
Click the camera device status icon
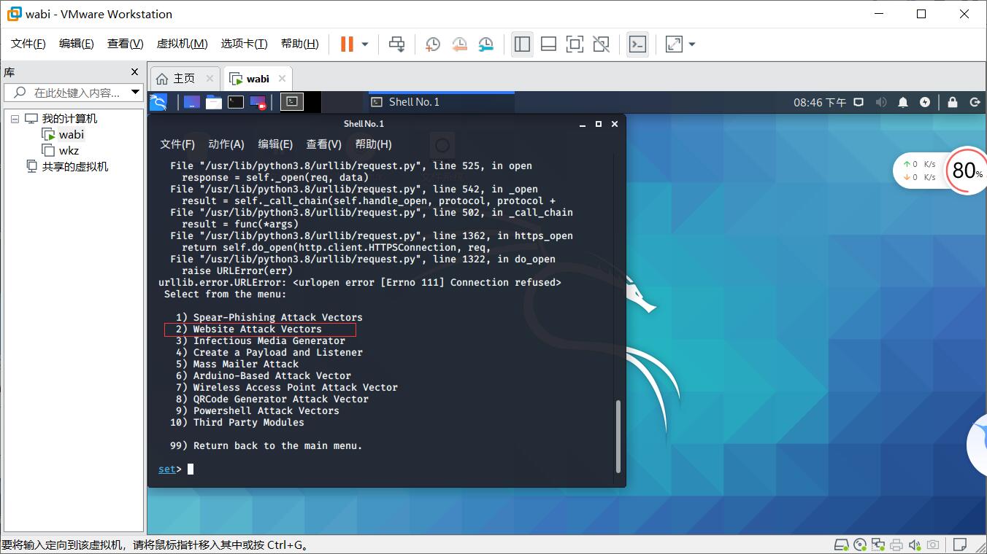932,545
